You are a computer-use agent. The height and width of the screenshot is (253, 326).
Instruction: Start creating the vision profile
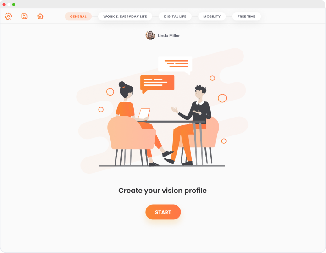pyautogui.click(x=163, y=212)
